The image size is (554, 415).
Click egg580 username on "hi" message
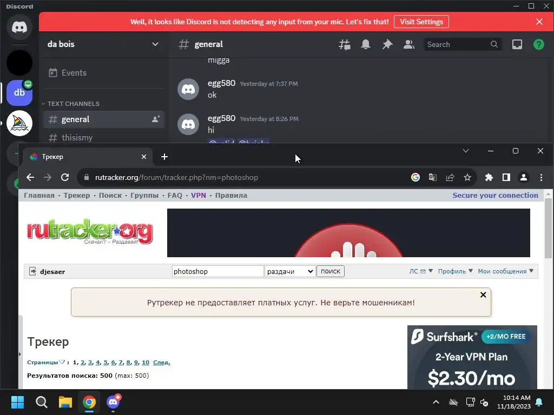pyautogui.click(x=221, y=118)
